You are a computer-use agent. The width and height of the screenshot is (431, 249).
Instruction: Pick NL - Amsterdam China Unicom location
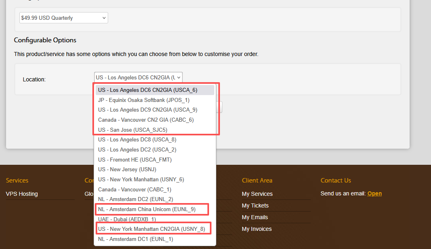click(147, 209)
